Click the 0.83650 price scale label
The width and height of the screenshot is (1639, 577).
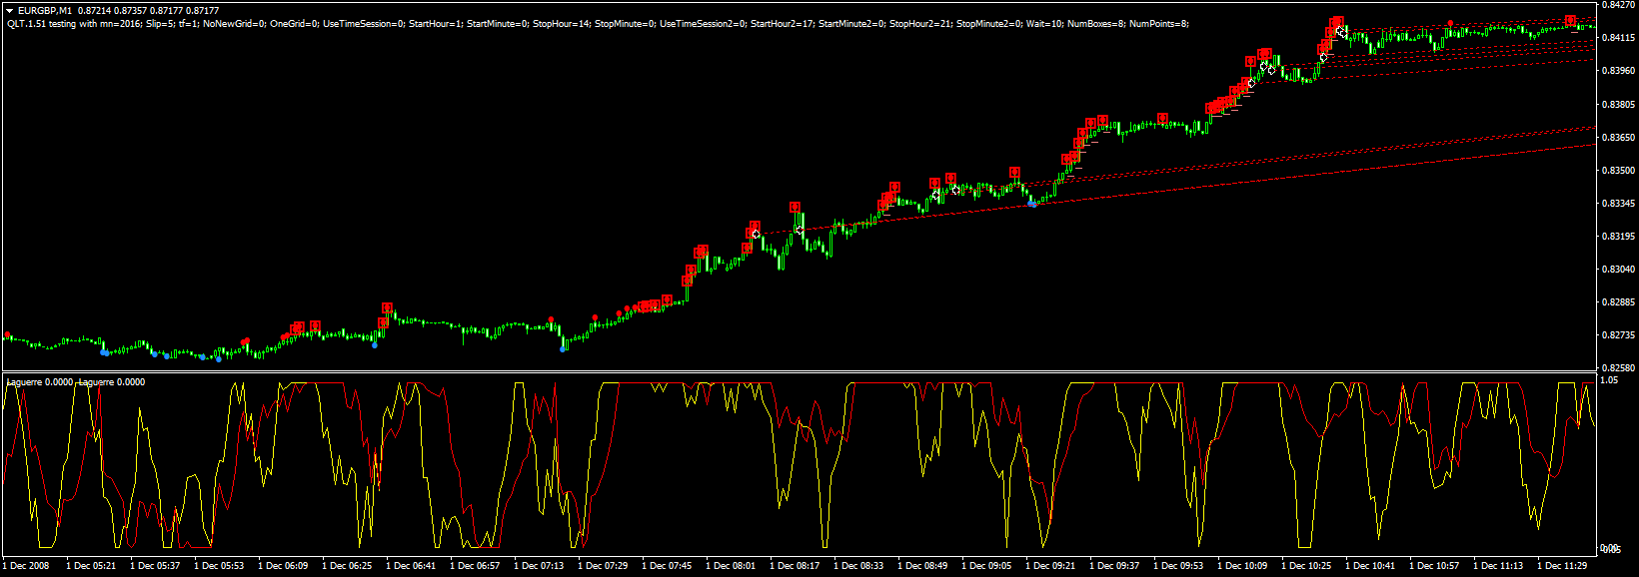[x=1618, y=137]
